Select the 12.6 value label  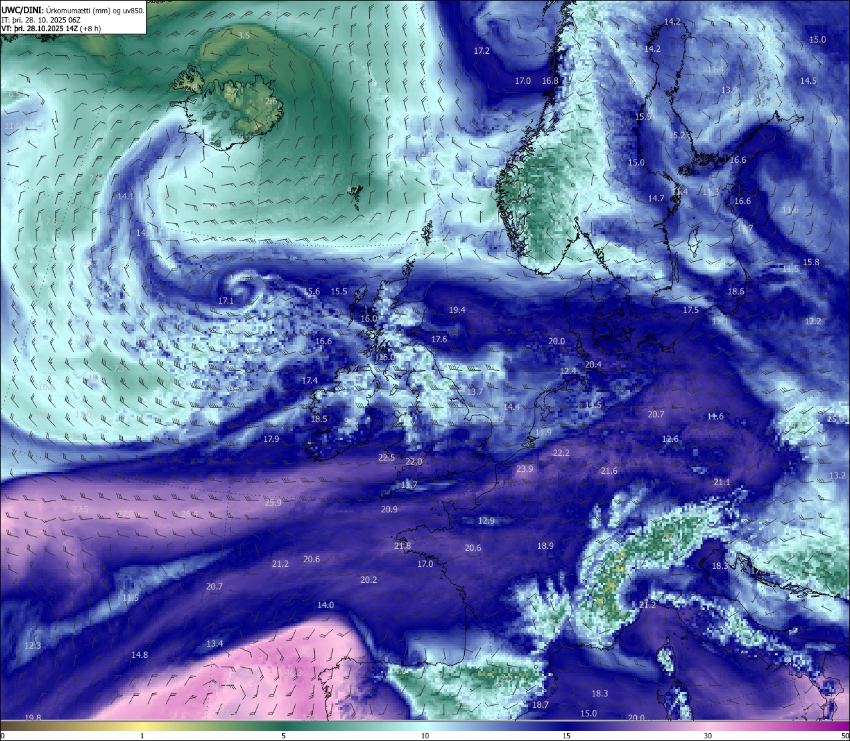point(670,439)
